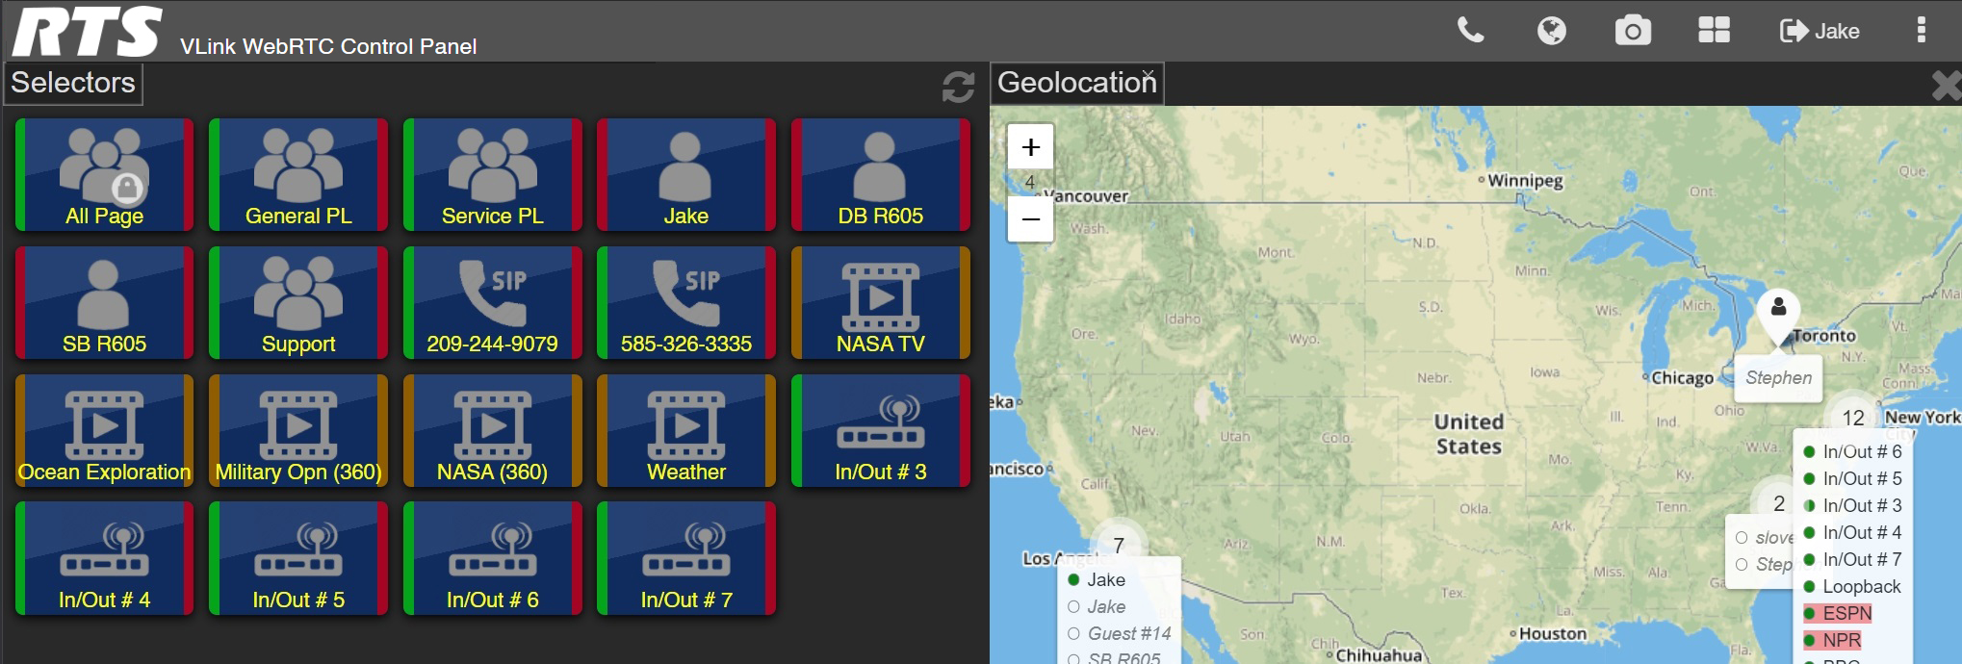Zoom out the map with minus button
The width and height of the screenshot is (1962, 664).
click(1030, 219)
